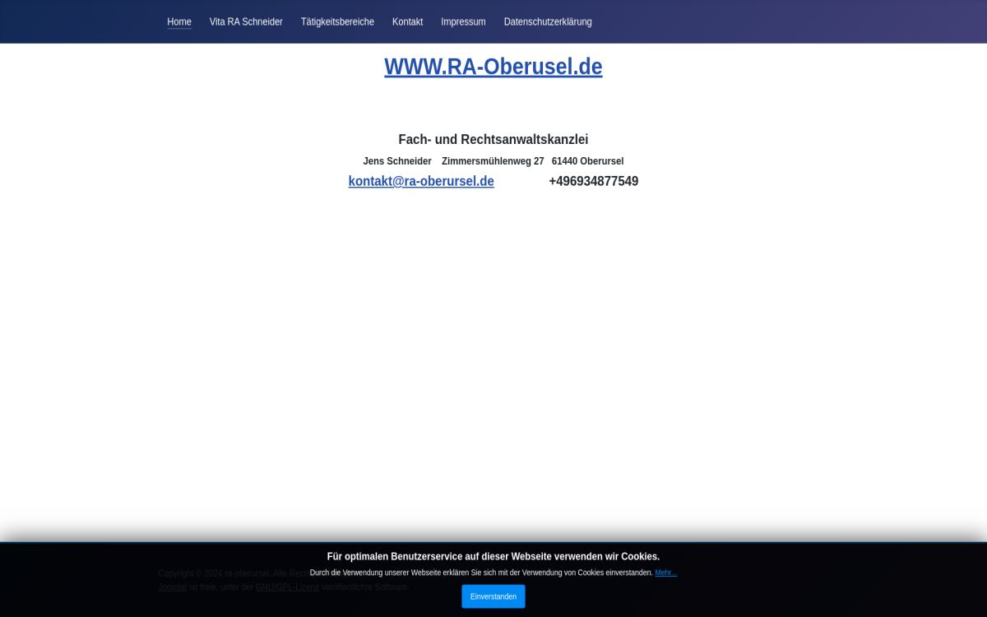Click the bold cookie notice headline
This screenshot has width=987, height=617.
point(493,557)
